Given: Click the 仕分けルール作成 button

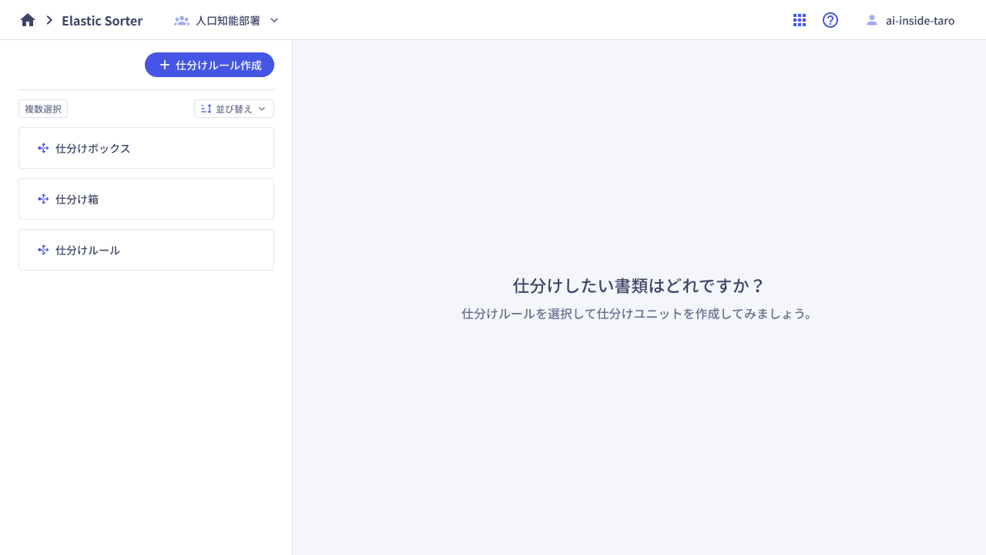Looking at the screenshot, I should [x=210, y=65].
